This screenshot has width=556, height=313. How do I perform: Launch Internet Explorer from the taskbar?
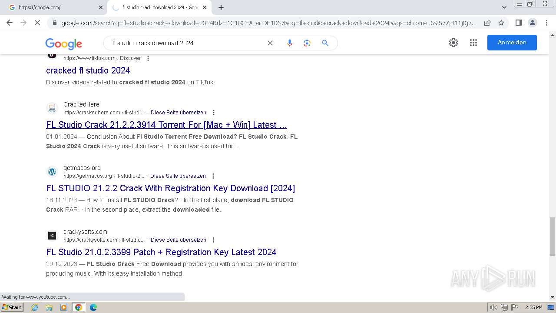click(x=35, y=307)
